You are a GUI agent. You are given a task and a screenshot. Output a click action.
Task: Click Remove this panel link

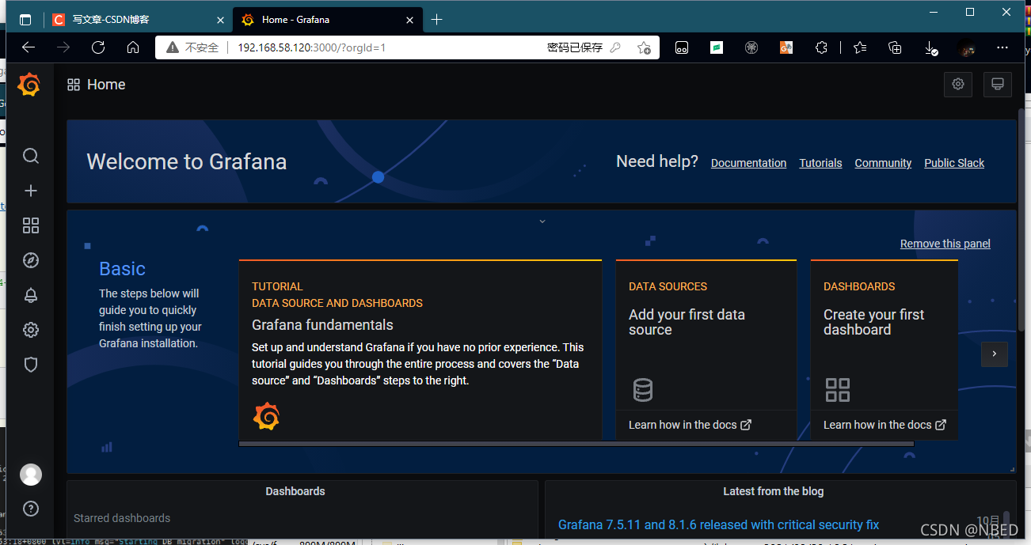(945, 244)
